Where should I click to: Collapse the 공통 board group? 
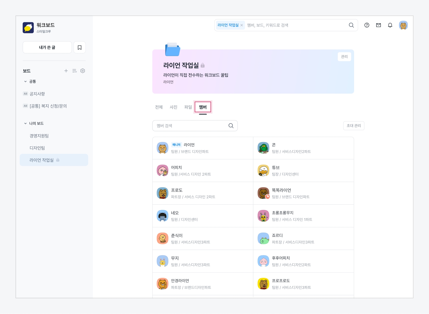25,82
